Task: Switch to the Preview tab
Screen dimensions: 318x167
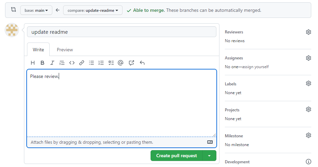Action: 65,50
